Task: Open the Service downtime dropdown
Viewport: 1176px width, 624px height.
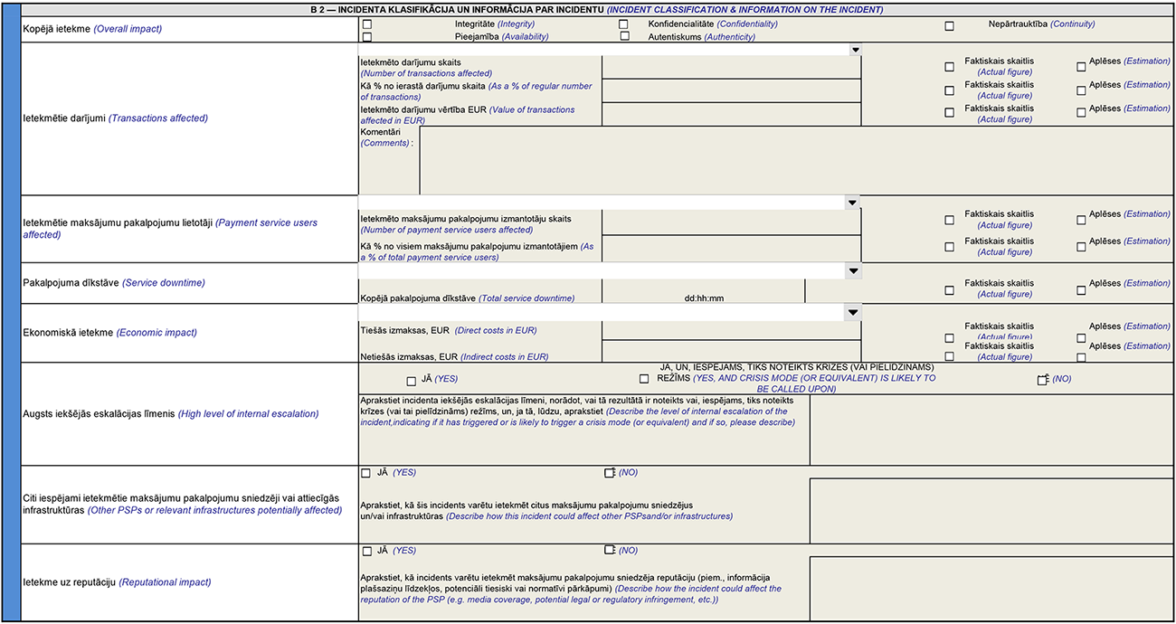Action: click(x=851, y=271)
